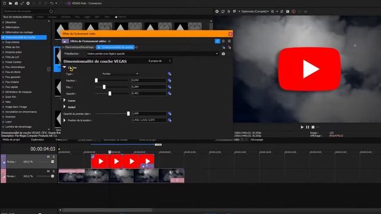Screen dimensions: 381x214
Task: Expand the Relief section
Action: coord(64,107)
